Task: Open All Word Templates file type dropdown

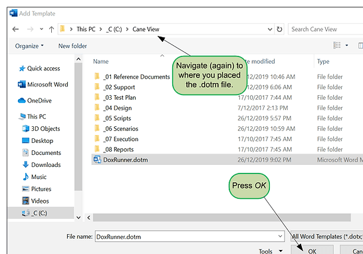Action: point(326,237)
